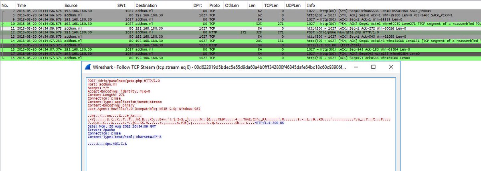Select packet 15 HTTP/1.1 200 OK row
481x171 pixels.
(240, 45)
